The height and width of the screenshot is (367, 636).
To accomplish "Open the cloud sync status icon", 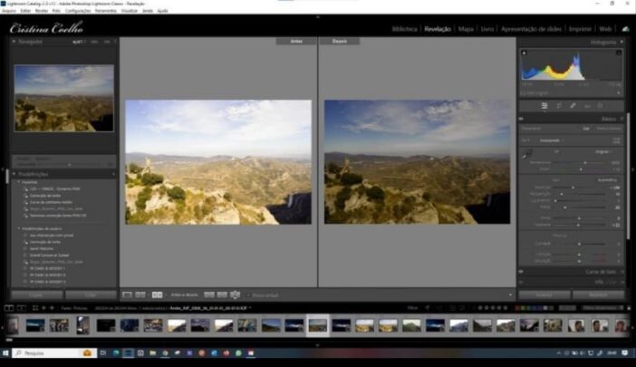I will (x=624, y=29).
